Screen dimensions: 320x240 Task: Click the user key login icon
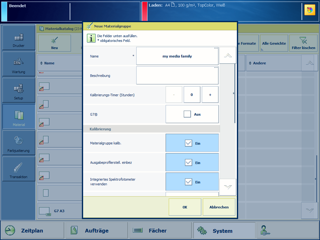(x=265, y=231)
